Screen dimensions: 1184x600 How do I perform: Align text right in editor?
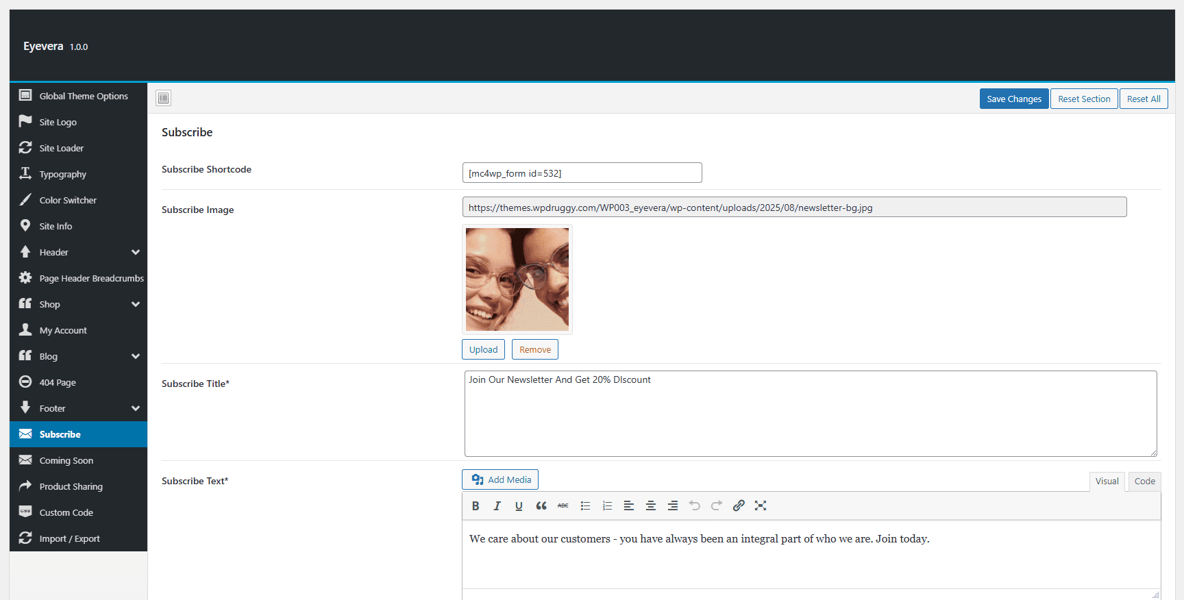(673, 505)
